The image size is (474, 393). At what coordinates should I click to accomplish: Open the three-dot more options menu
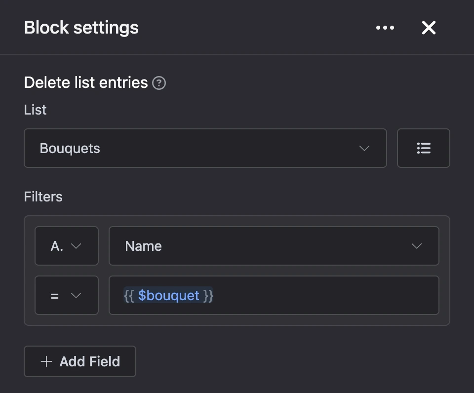385,28
